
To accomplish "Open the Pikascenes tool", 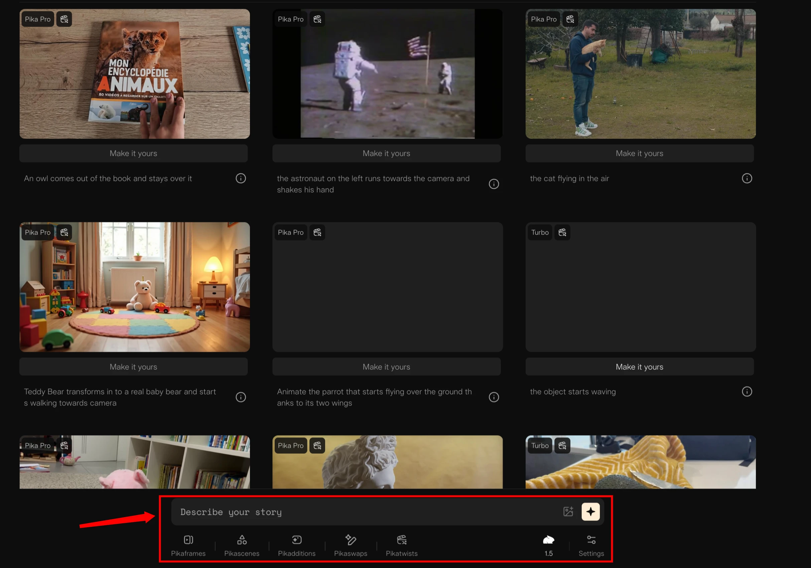I will click(x=242, y=546).
